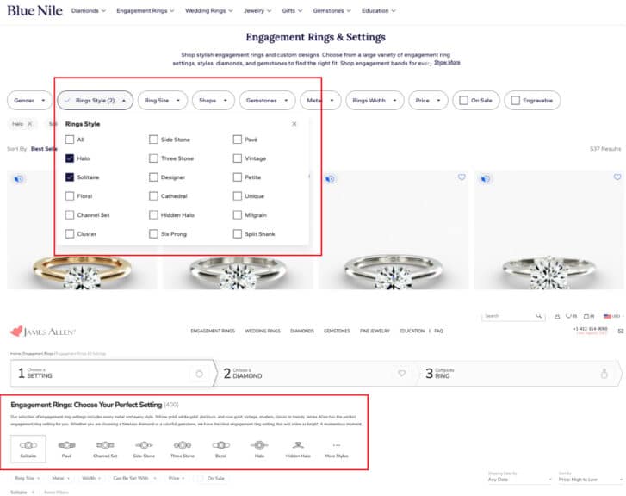Open James Allen WEDDING RINGS menu
Viewport: 626px width, 496px height.
tap(263, 331)
